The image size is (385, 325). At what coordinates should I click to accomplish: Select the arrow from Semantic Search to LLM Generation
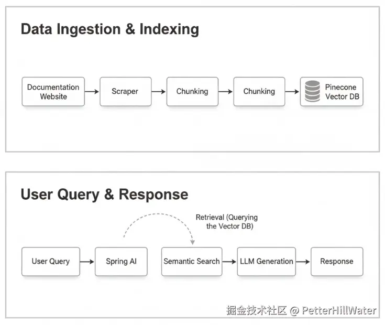(229, 262)
